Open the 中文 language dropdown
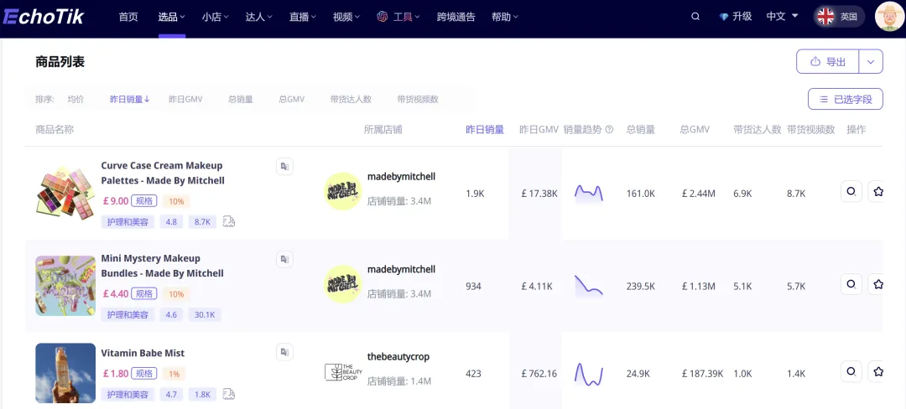The image size is (906, 409). 783,17
